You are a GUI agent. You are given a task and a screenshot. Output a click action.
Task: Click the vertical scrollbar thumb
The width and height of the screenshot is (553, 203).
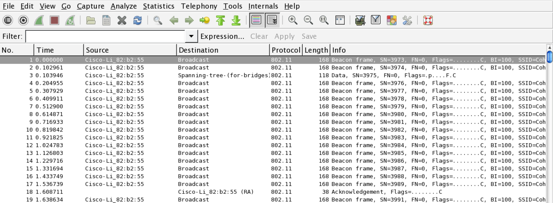coord(549,57)
